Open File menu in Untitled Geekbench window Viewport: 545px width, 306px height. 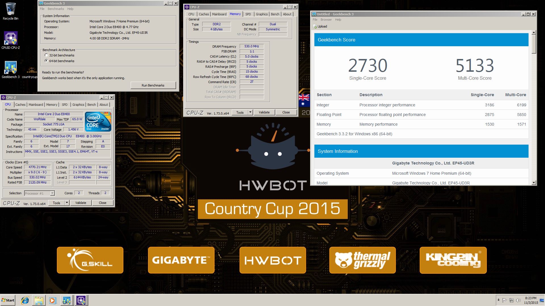[x=315, y=20]
